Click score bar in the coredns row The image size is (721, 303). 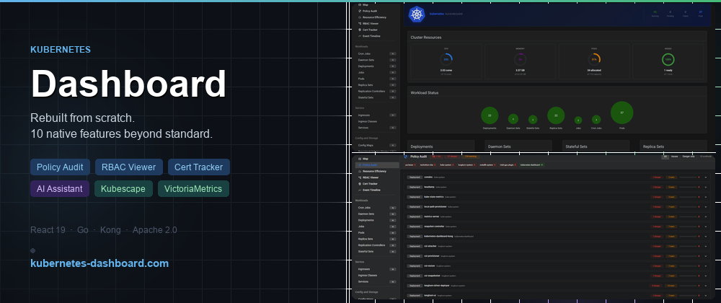click(688, 177)
